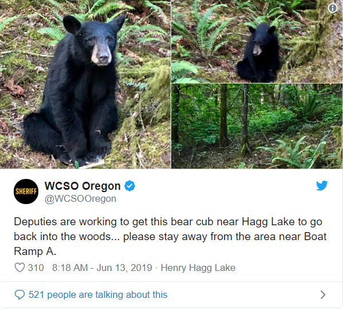This screenshot has height=311, width=343.
Task: Open '521 people are talking about this'
Action: pyautogui.click(x=98, y=294)
